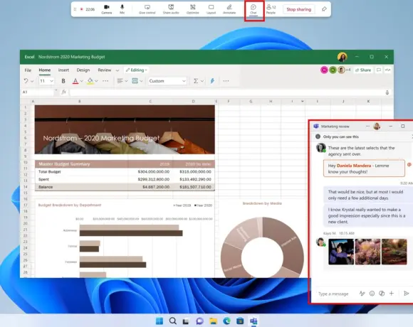
Task: Click the fx insert function icon
Action: coord(64,92)
